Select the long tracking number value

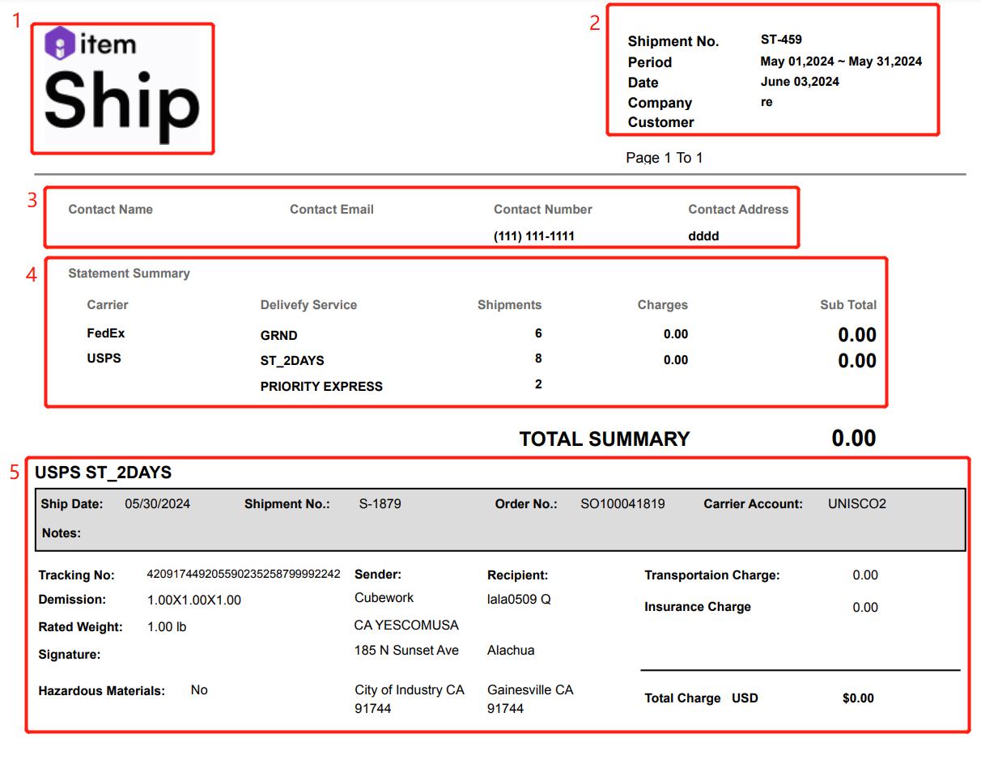pyautogui.click(x=243, y=575)
